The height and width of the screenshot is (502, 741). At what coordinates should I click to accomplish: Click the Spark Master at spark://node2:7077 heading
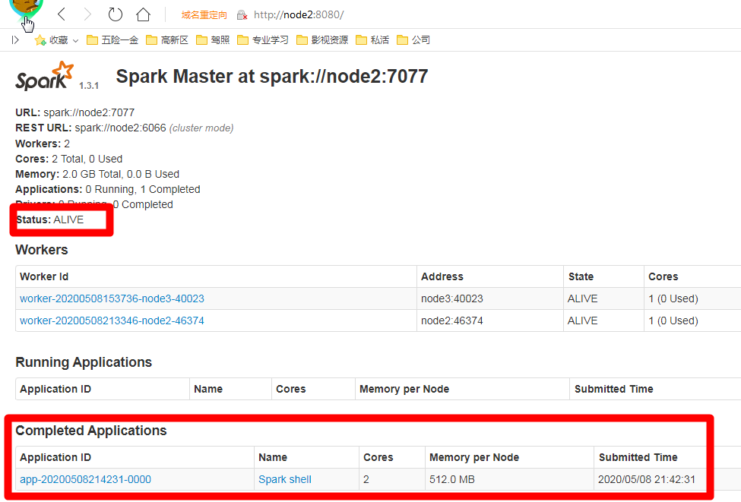coord(272,77)
